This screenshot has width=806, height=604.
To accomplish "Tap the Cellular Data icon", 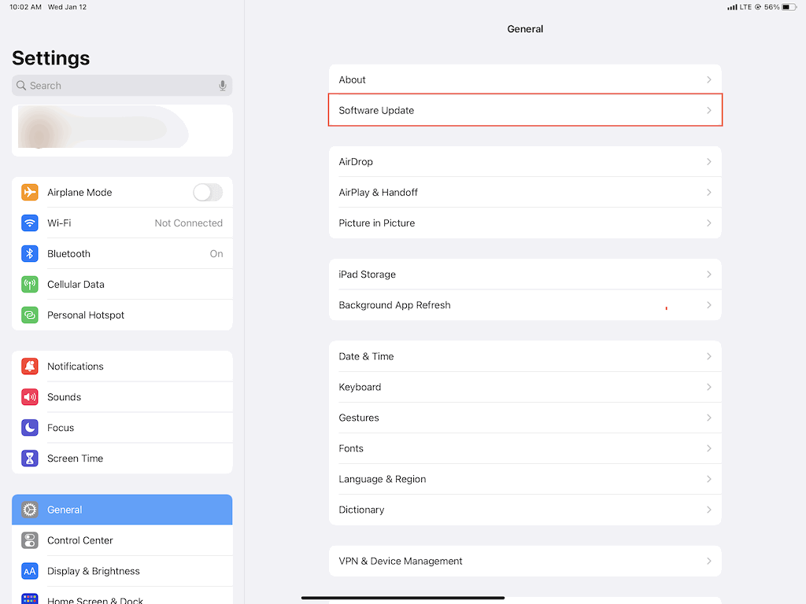I will (29, 284).
